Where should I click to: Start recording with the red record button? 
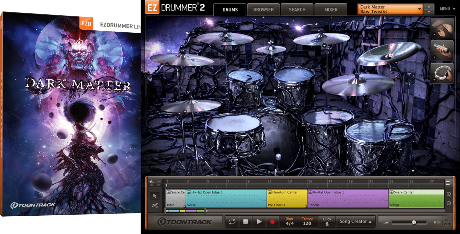point(272,221)
